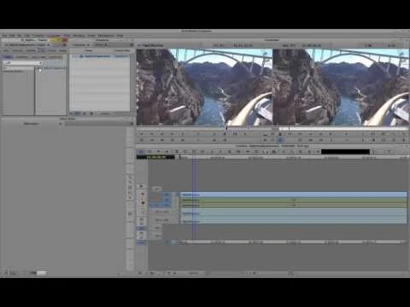Click the leftmost icon in the timeline bottom bar
Image resolution: width=410 pixels, height=307 pixels.
pyautogui.click(x=140, y=273)
